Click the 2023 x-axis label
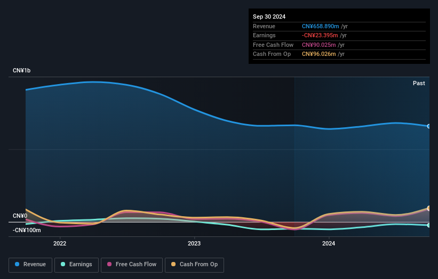 pyautogui.click(x=194, y=243)
